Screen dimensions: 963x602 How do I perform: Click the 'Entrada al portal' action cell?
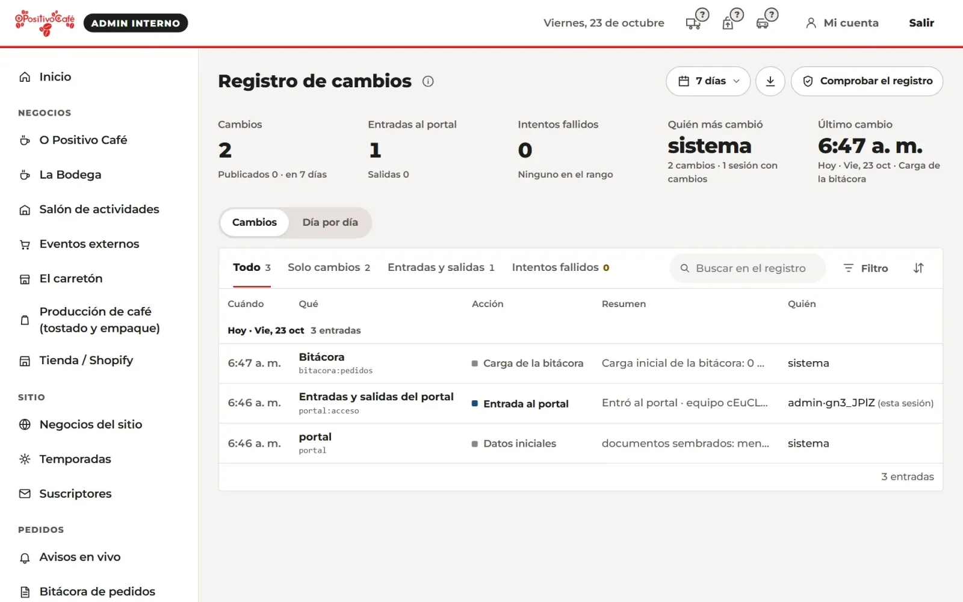[x=520, y=404]
